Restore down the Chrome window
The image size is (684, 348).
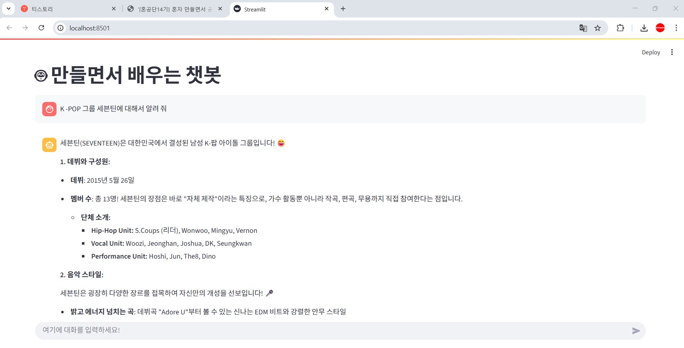[655, 9]
